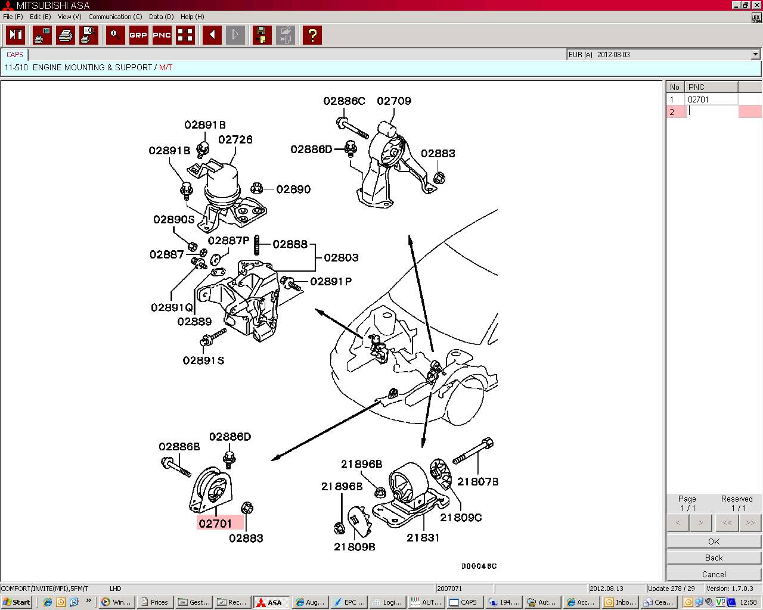Open the Data (D) menu
Screen dimensions: 763x610
162,17
